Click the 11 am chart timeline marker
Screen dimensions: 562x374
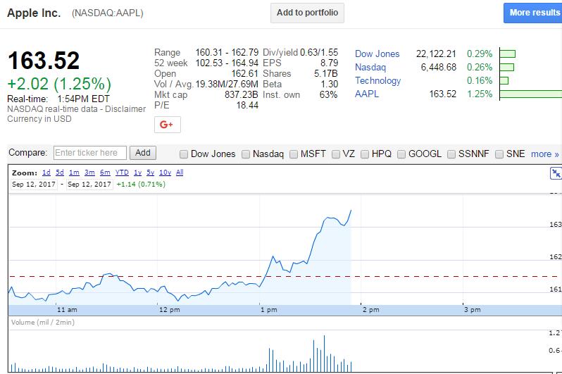[67, 310]
